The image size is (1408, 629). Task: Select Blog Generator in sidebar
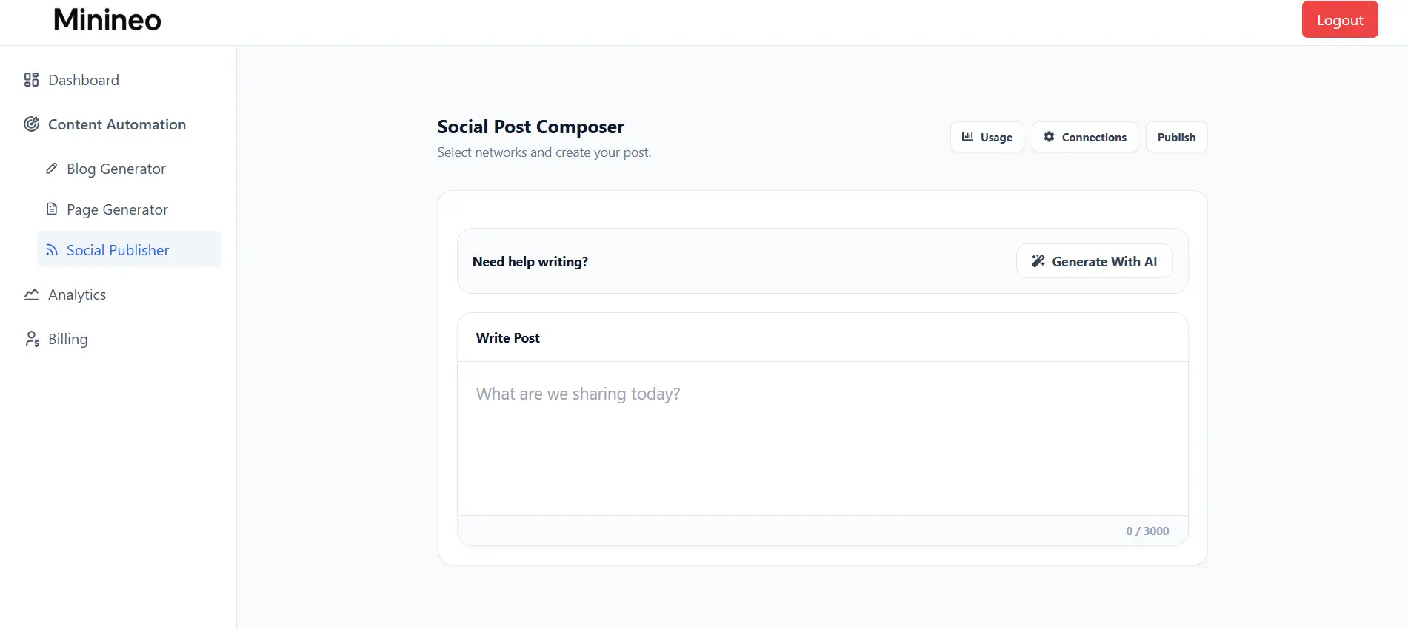coord(116,169)
